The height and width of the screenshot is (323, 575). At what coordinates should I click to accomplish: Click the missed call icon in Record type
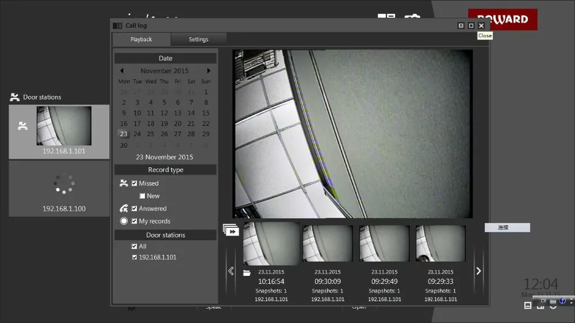[124, 183]
